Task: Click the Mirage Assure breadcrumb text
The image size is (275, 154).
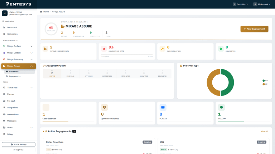Action: tap(58, 12)
